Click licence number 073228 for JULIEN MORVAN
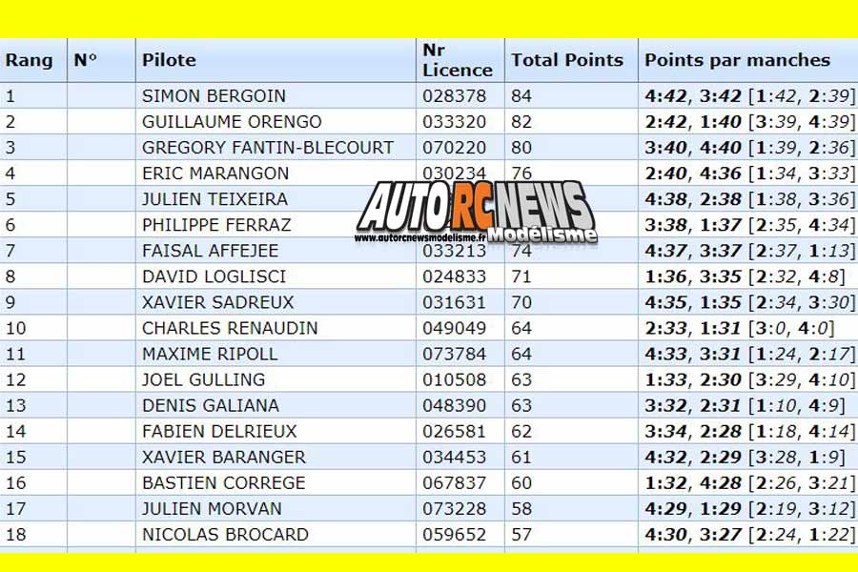This screenshot has width=858, height=572. pyautogui.click(x=454, y=508)
